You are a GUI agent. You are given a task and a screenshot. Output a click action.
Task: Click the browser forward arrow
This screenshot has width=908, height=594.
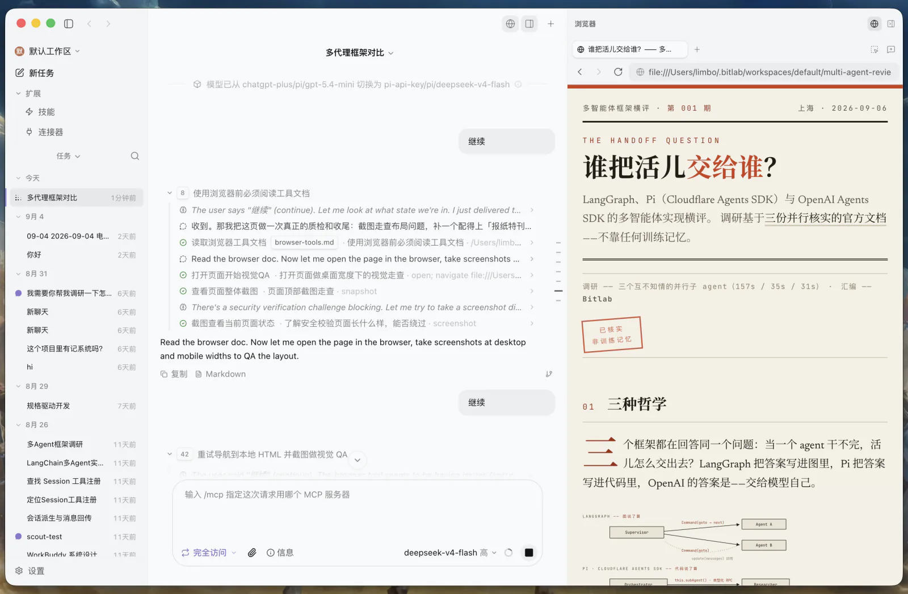point(599,72)
